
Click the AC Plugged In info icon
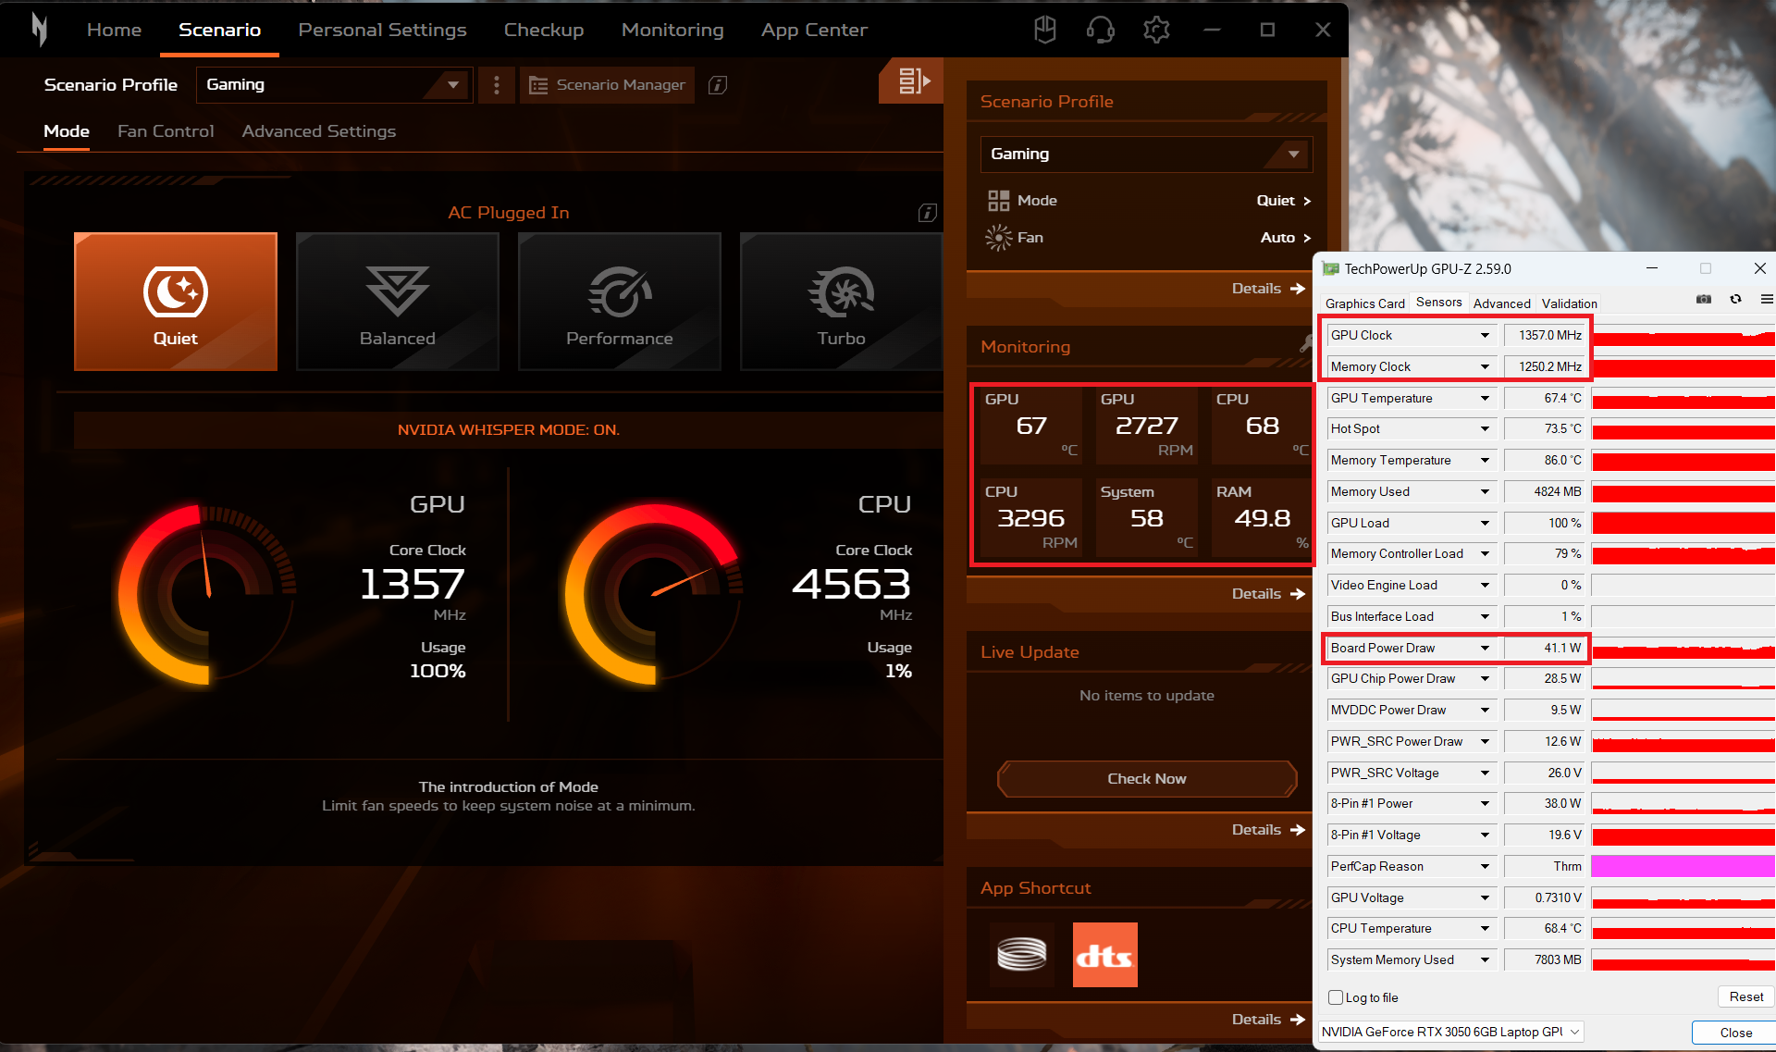927,213
